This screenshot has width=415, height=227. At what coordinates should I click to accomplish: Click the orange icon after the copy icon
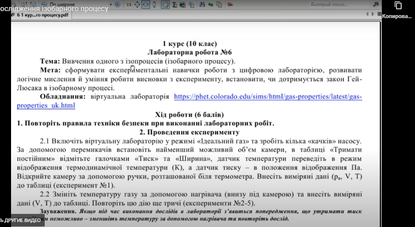(x=230, y=4)
